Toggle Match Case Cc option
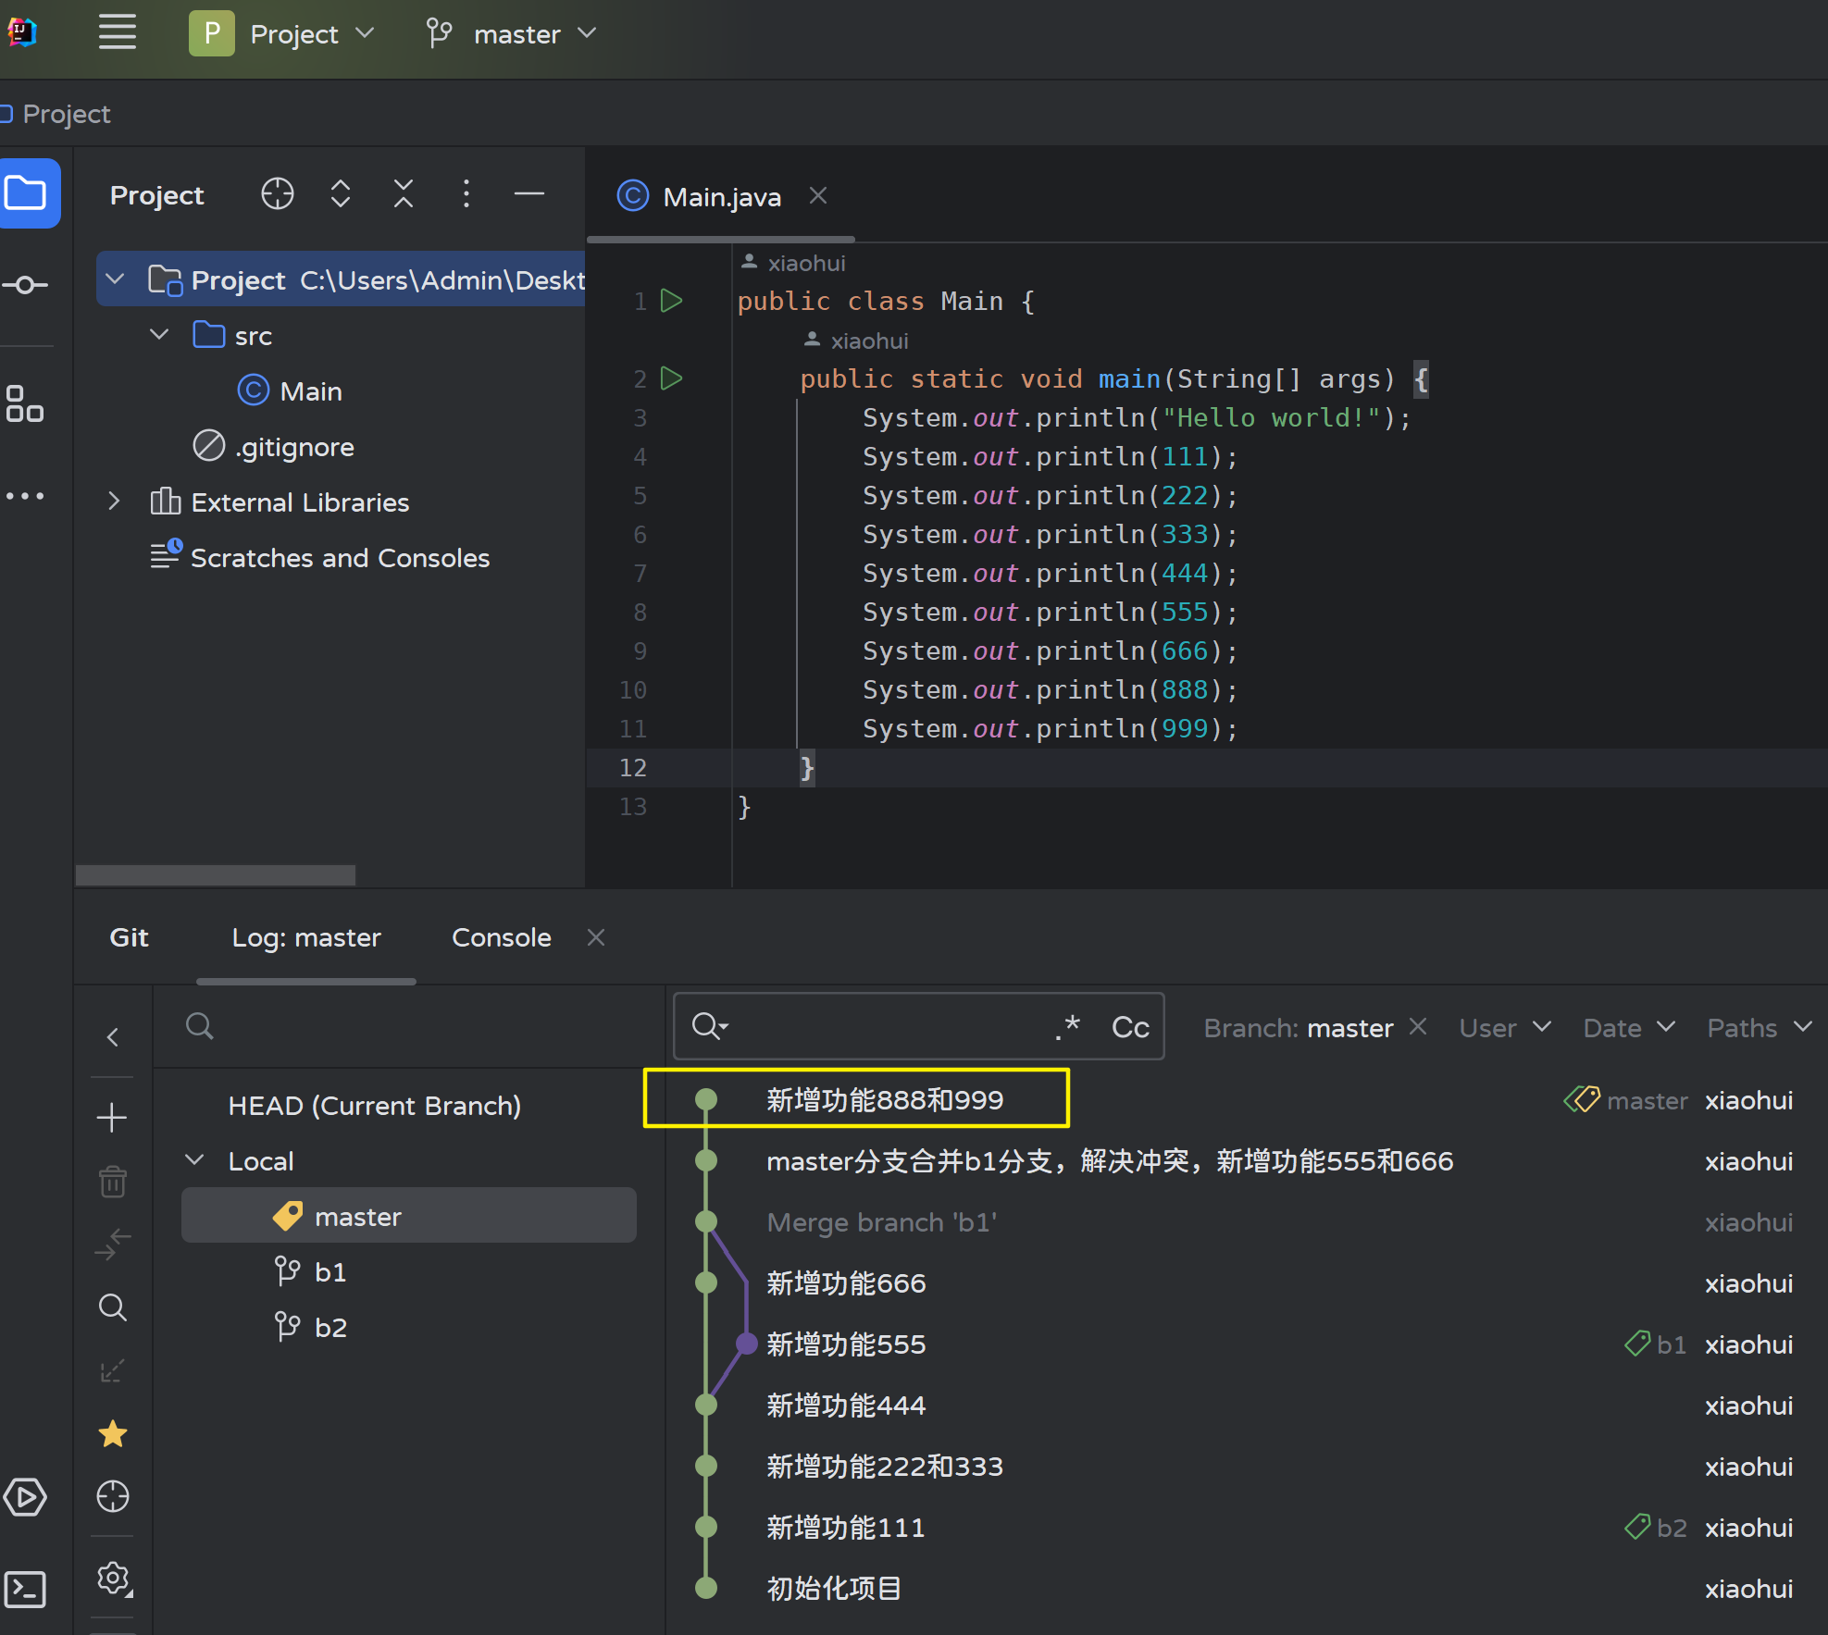 coord(1130,1027)
